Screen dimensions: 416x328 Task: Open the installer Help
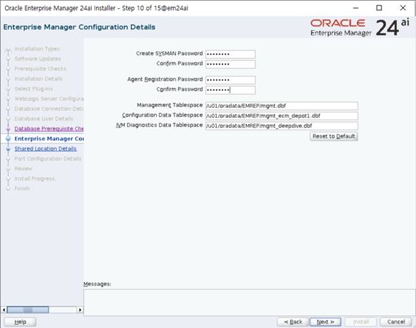coord(20,322)
